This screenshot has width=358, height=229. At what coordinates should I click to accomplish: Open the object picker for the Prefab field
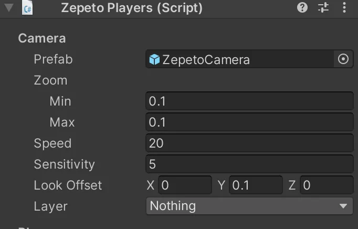(343, 59)
